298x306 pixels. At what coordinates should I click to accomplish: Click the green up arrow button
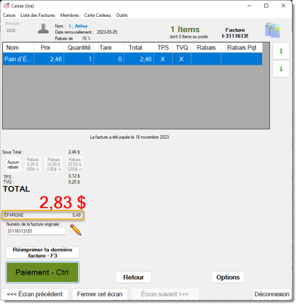pos(281,51)
